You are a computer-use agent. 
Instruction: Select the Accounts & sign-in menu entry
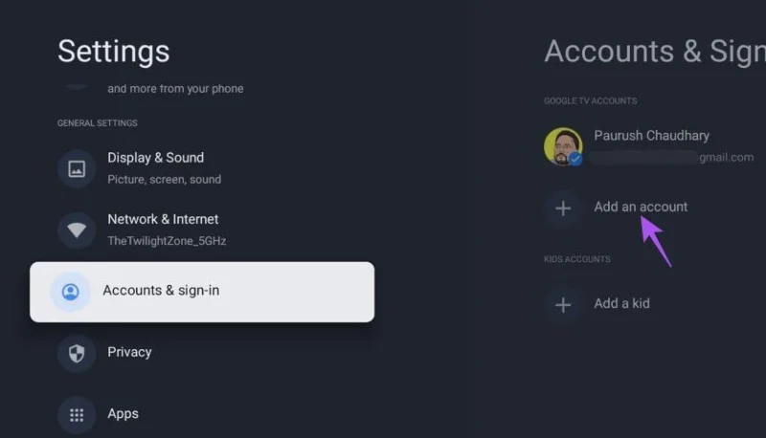point(202,292)
